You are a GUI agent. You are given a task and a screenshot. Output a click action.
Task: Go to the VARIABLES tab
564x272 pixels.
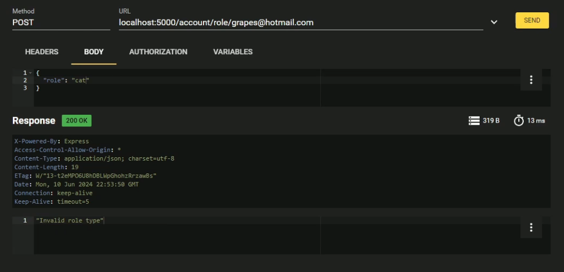233,52
